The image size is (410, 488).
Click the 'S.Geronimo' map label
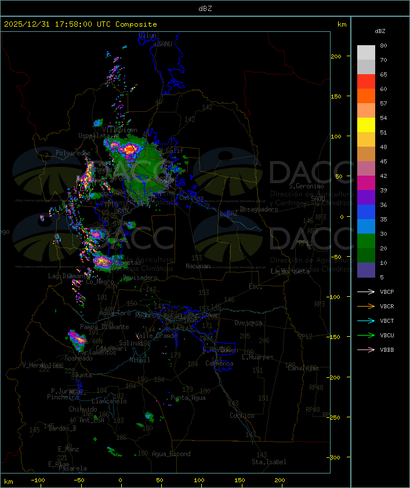[306, 186]
